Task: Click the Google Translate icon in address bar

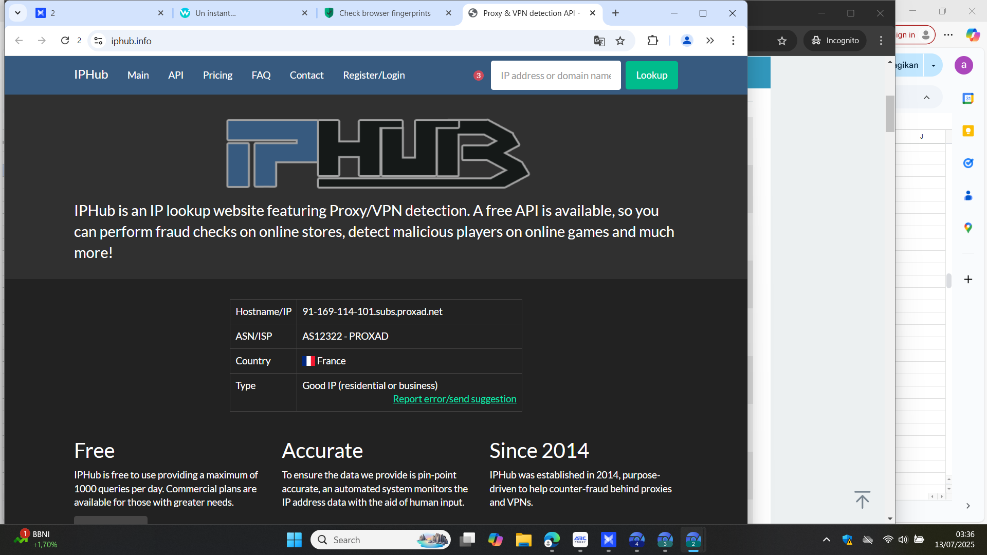Action: tap(599, 41)
